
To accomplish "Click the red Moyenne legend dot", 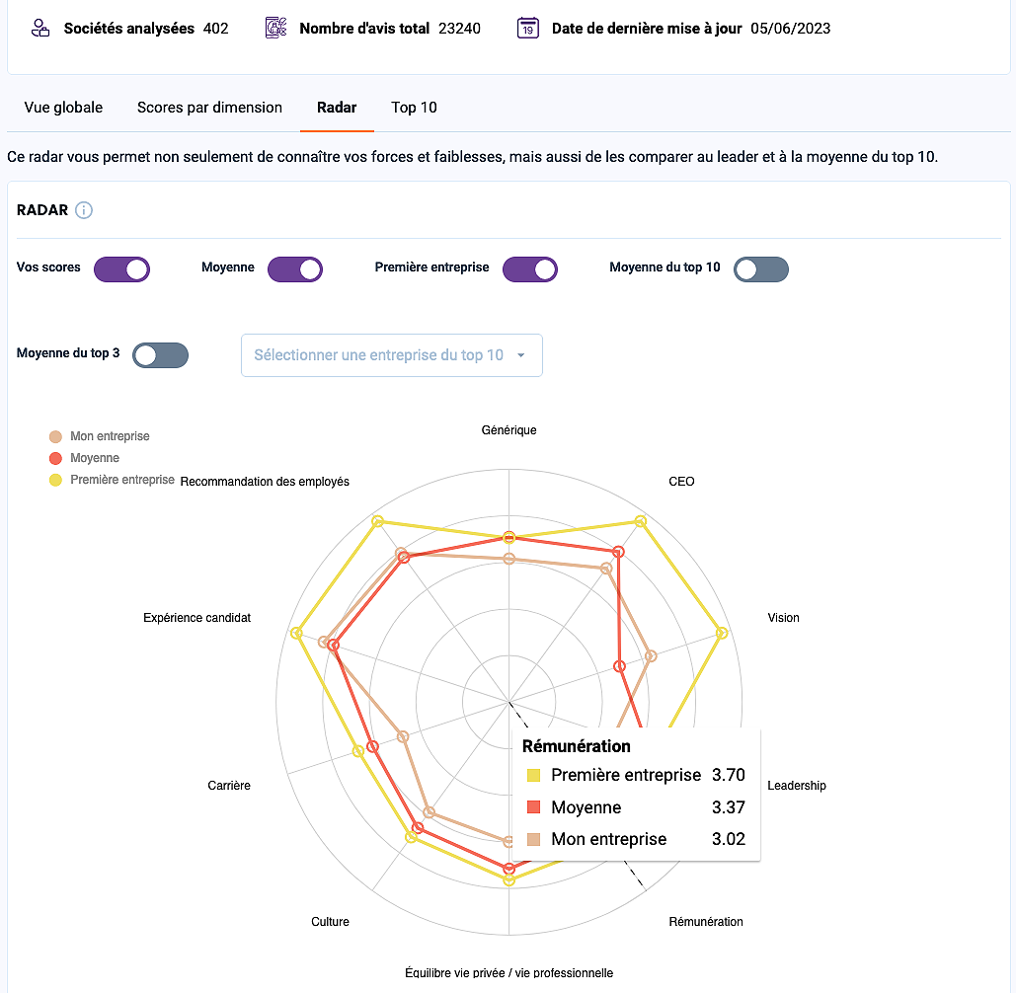I will tap(55, 459).
